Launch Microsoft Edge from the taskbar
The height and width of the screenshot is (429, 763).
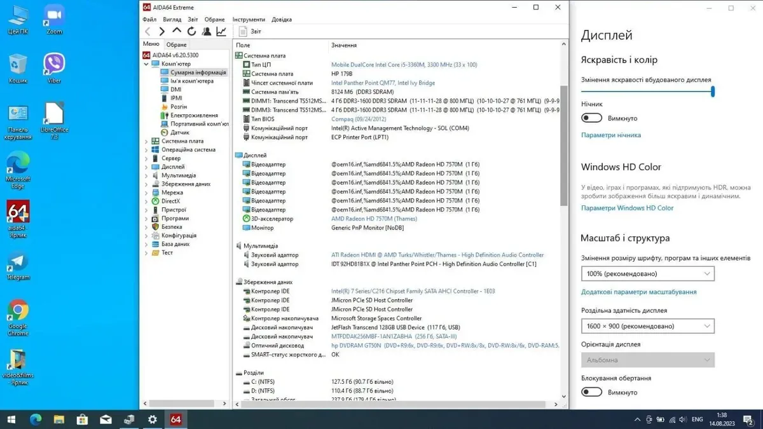pyautogui.click(x=35, y=419)
